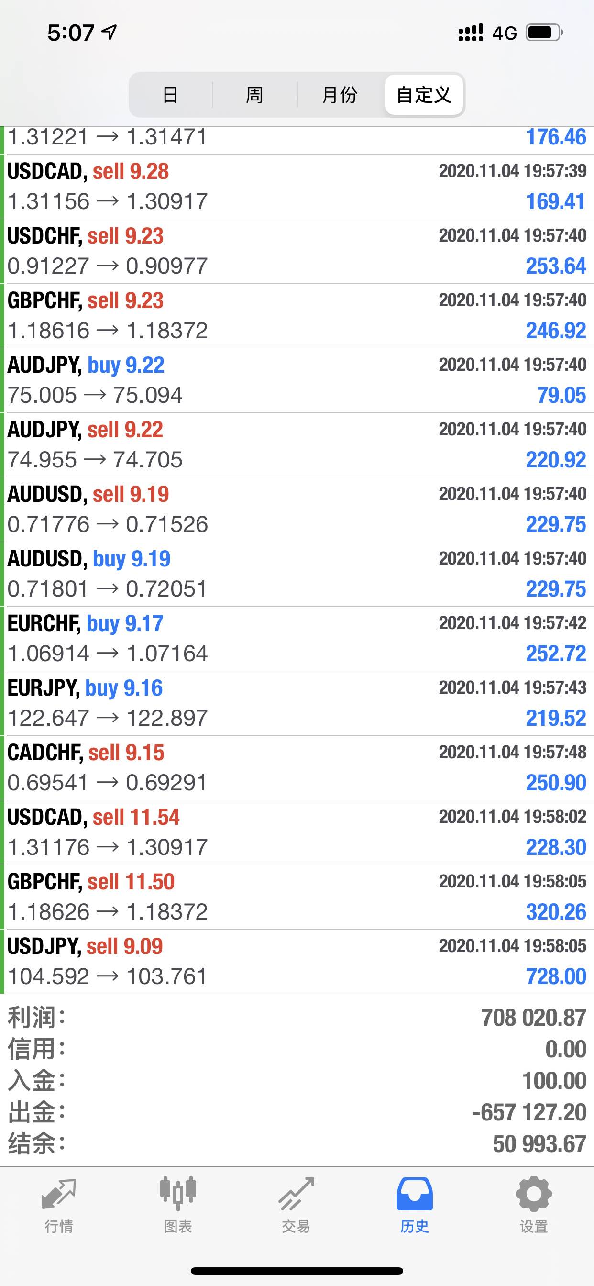Image resolution: width=594 pixels, height=1286 pixels.
Task: Tap the EURCHF buy 9.17 trade row
Action: coord(297,639)
